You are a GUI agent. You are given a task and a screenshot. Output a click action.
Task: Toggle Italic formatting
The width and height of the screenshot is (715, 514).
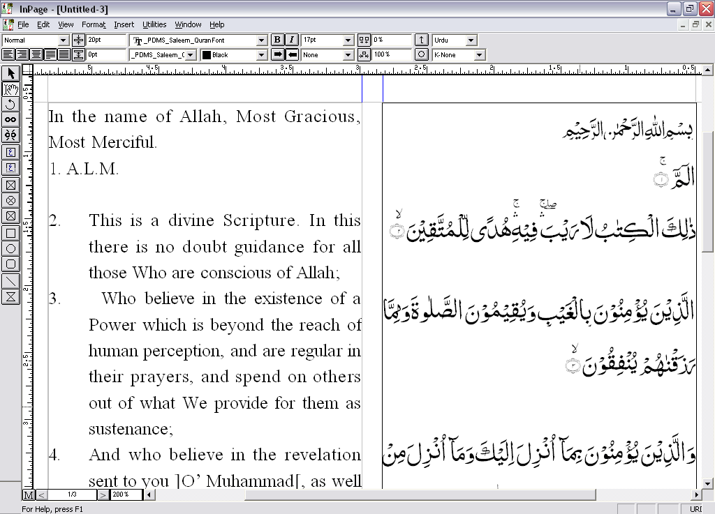(292, 40)
